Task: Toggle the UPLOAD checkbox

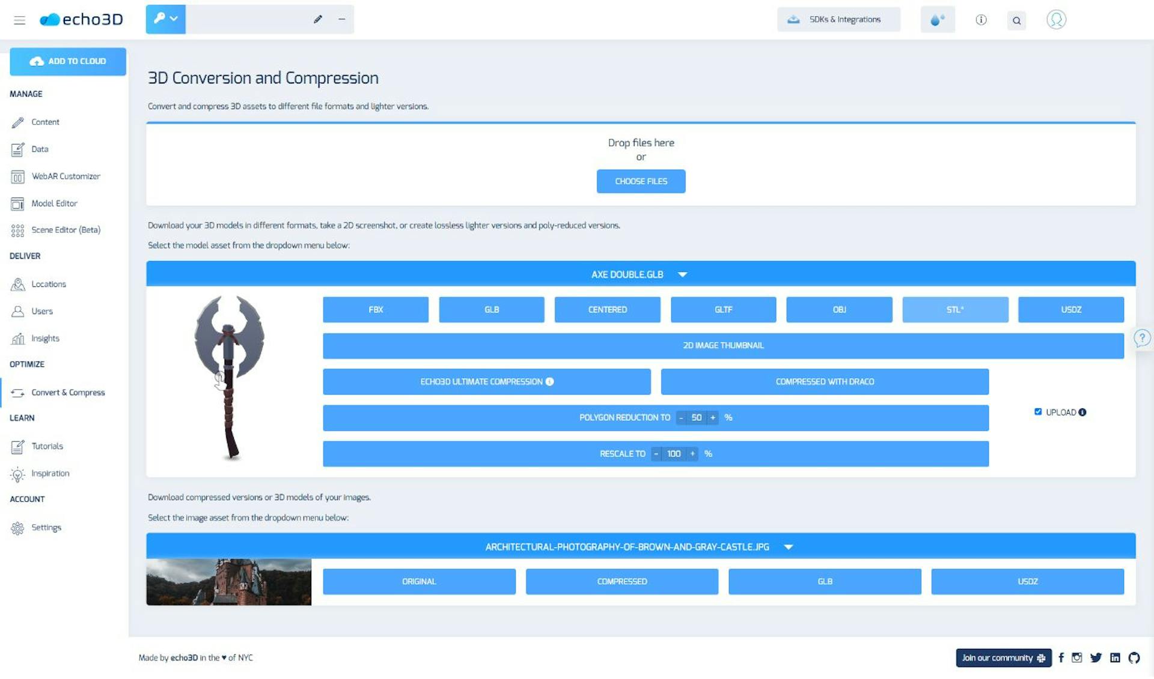Action: point(1038,411)
